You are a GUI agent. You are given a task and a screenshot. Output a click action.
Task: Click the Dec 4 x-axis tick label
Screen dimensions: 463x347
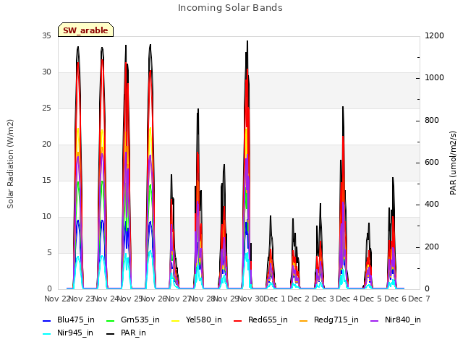(347, 299)
